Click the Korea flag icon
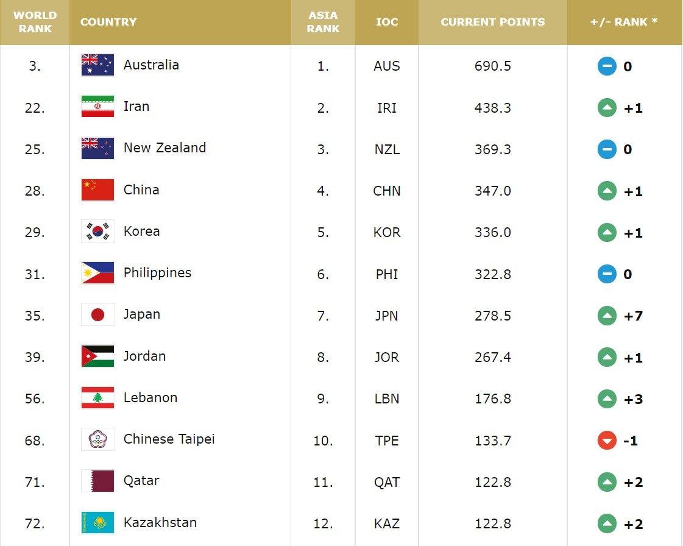The width and height of the screenshot is (683, 546). coord(97,232)
